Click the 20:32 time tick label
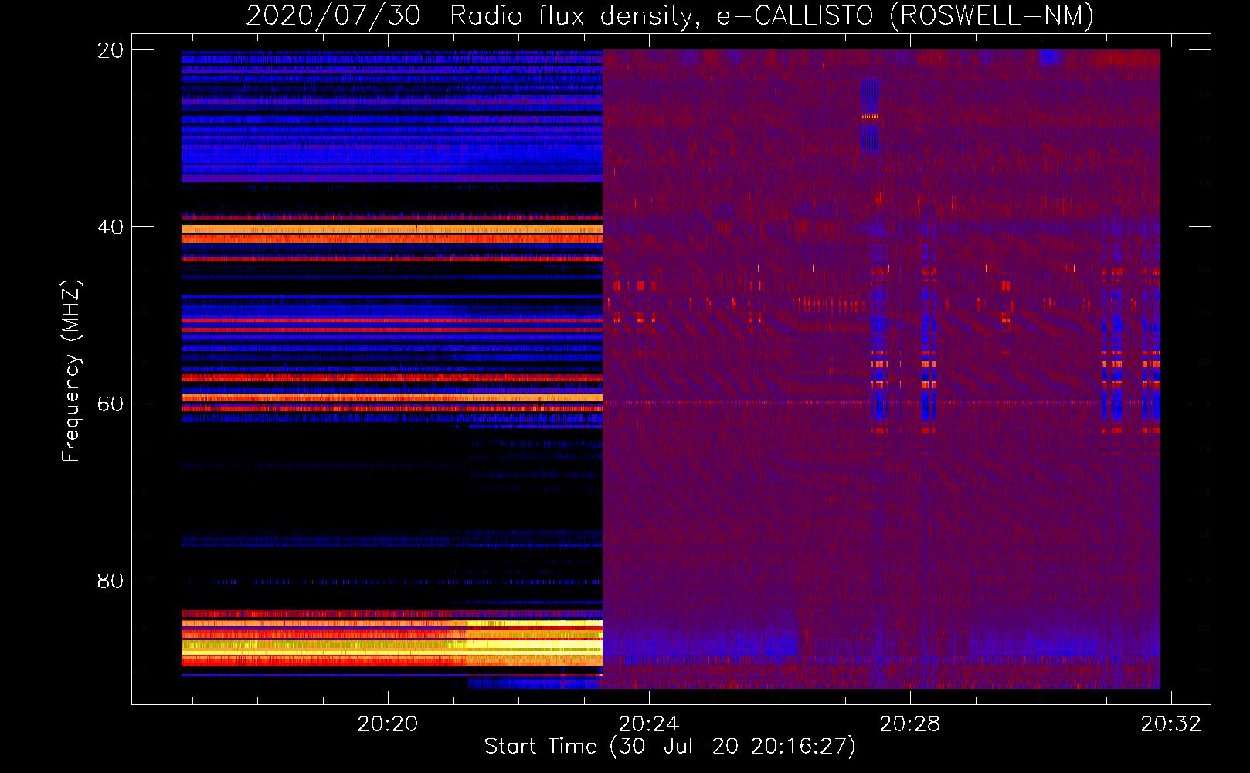The image size is (1250, 773). click(x=1171, y=724)
